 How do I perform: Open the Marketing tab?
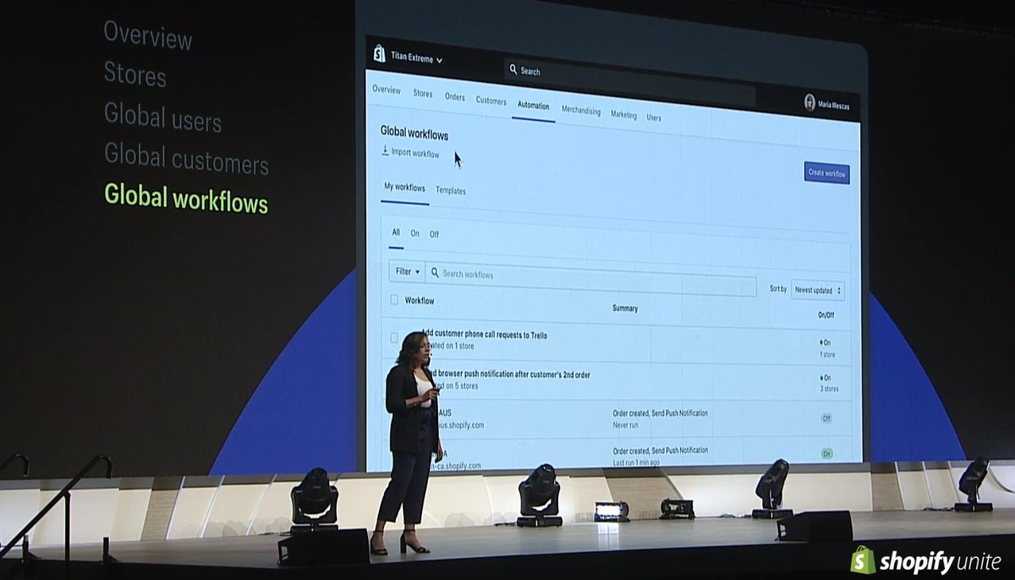[624, 114]
